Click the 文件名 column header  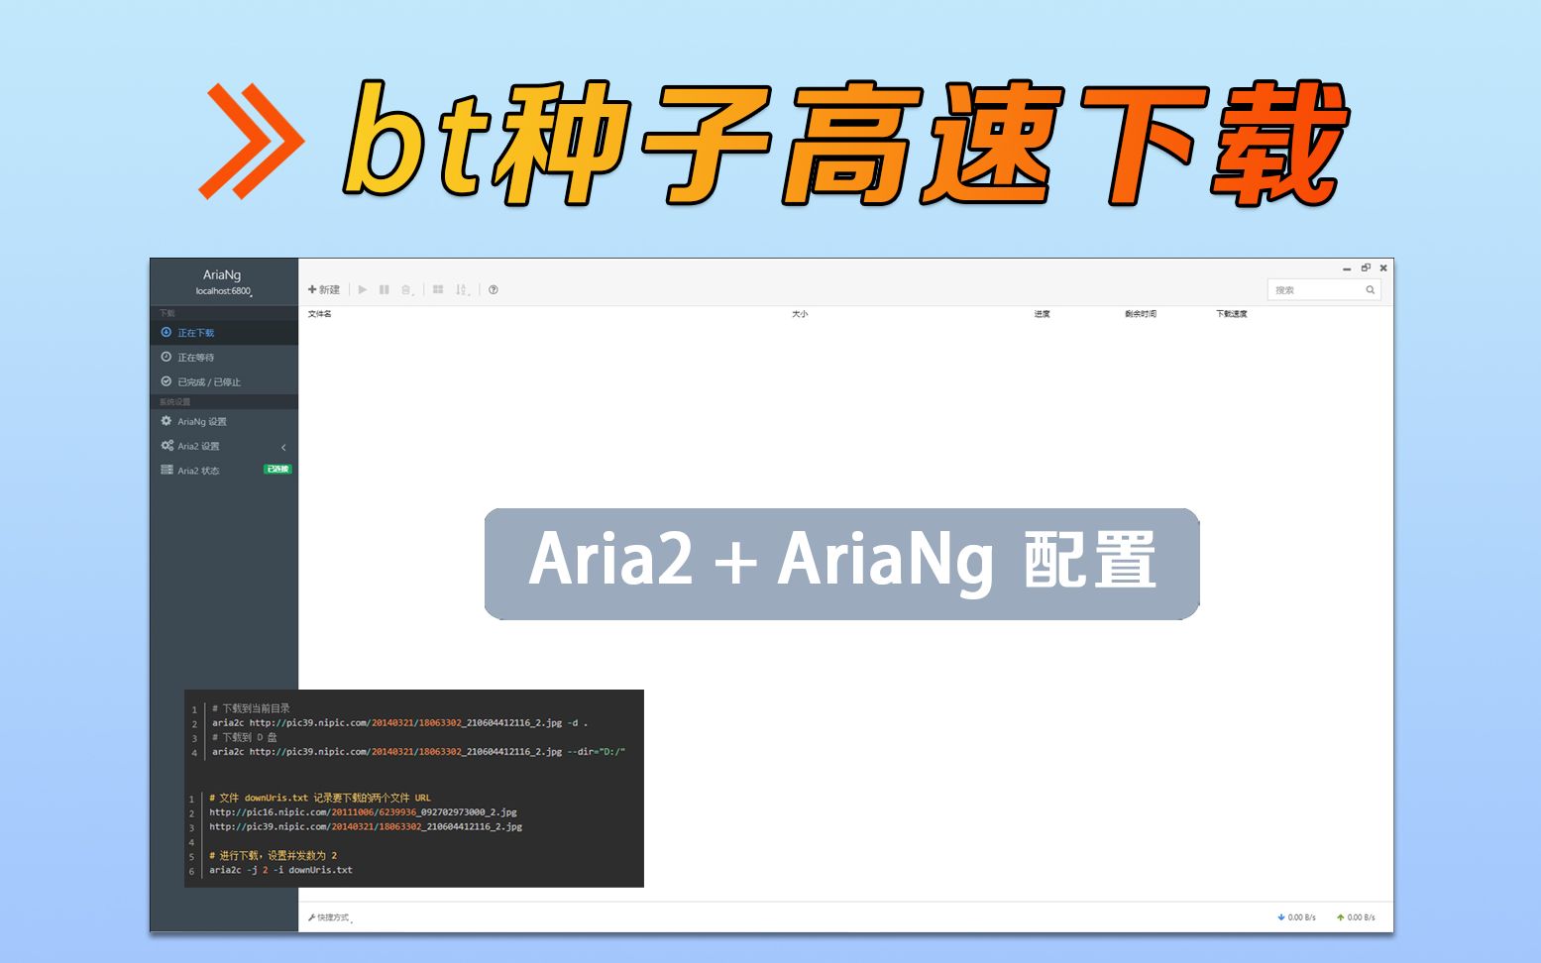coord(320,314)
